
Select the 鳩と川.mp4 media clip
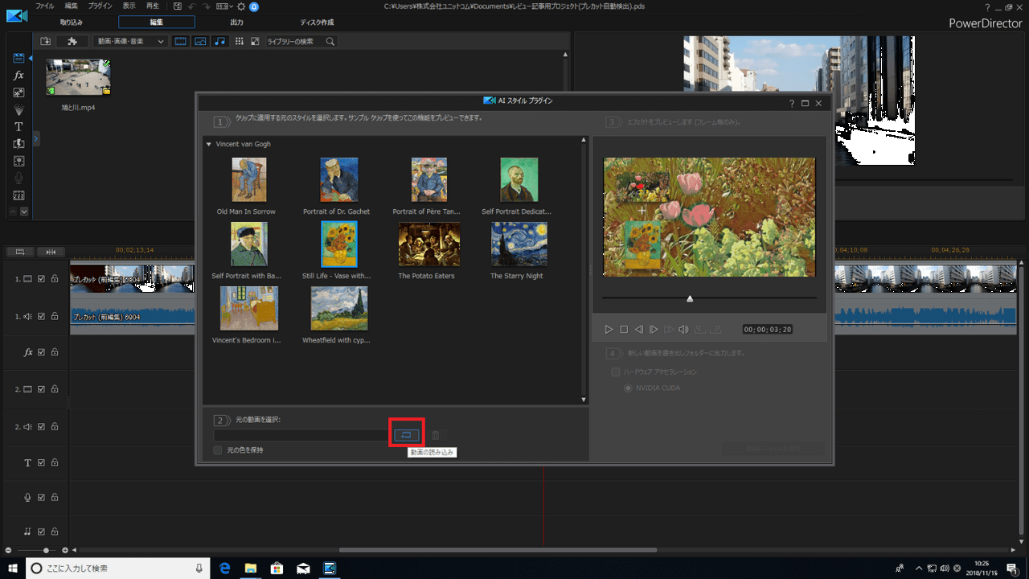point(78,77)
